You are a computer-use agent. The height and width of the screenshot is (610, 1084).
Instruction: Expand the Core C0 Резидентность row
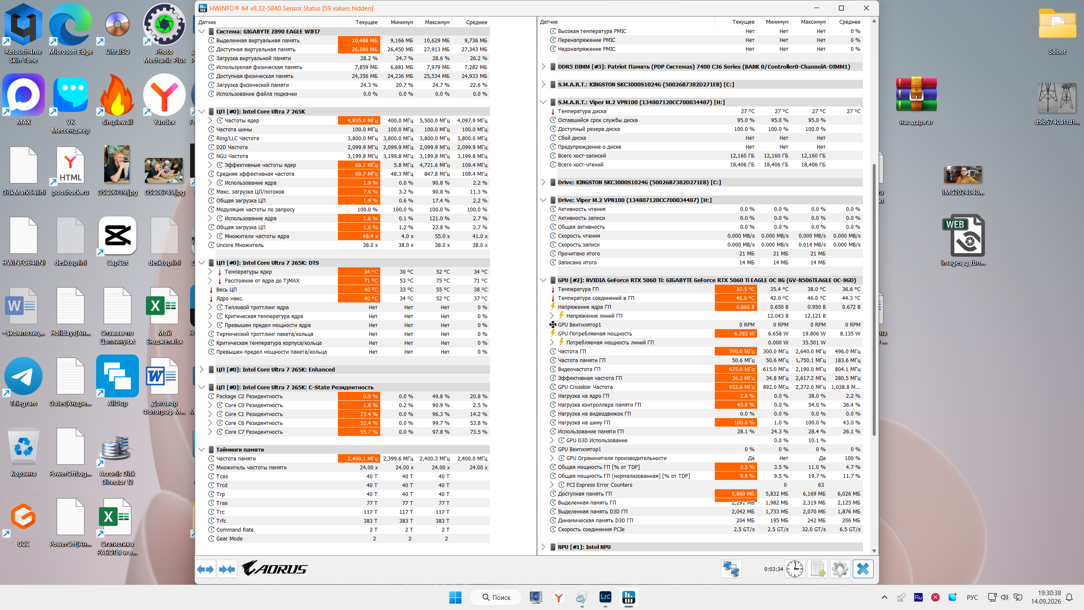coord(210,405)
